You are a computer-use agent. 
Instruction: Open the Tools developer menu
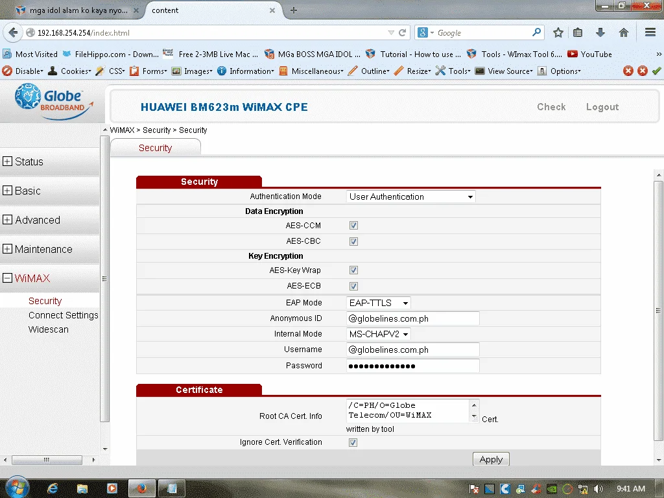tap(453, 71)
